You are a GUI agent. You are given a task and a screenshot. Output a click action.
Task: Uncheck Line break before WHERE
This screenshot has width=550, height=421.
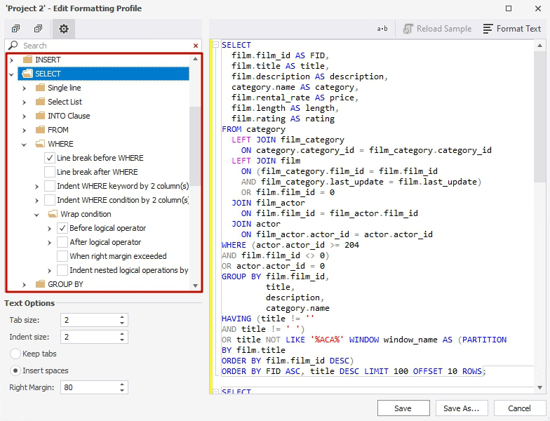49,158
